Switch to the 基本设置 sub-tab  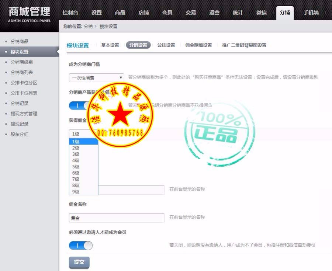coord(110,45)
